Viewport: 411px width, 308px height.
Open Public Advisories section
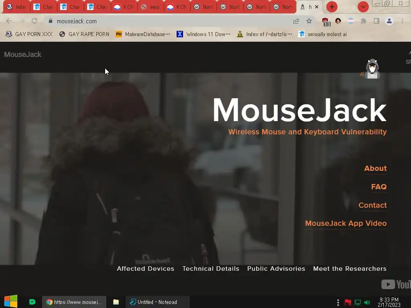[x=276, y=268]
